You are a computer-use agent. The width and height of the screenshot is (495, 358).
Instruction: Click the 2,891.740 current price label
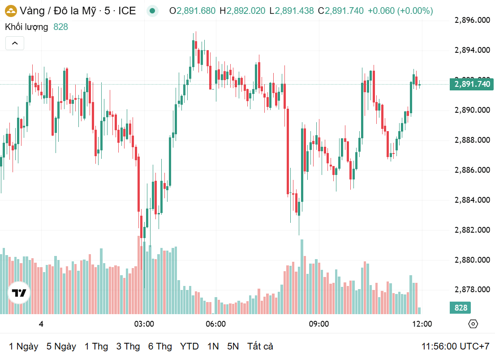[x=472, y=84]
